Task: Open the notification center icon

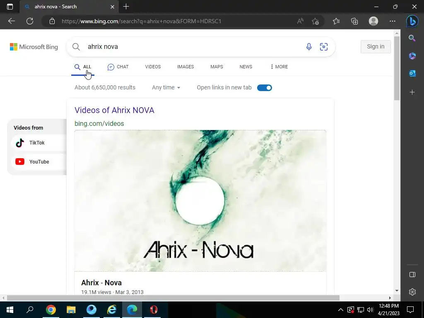Action: point(410,310)
